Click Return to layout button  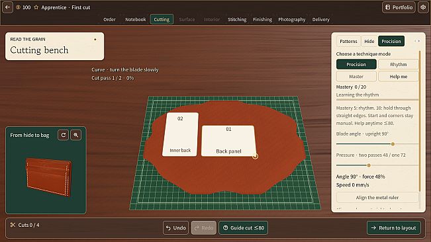tap(394, 227)
